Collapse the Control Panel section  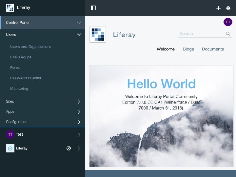click(x=79, y=23)
